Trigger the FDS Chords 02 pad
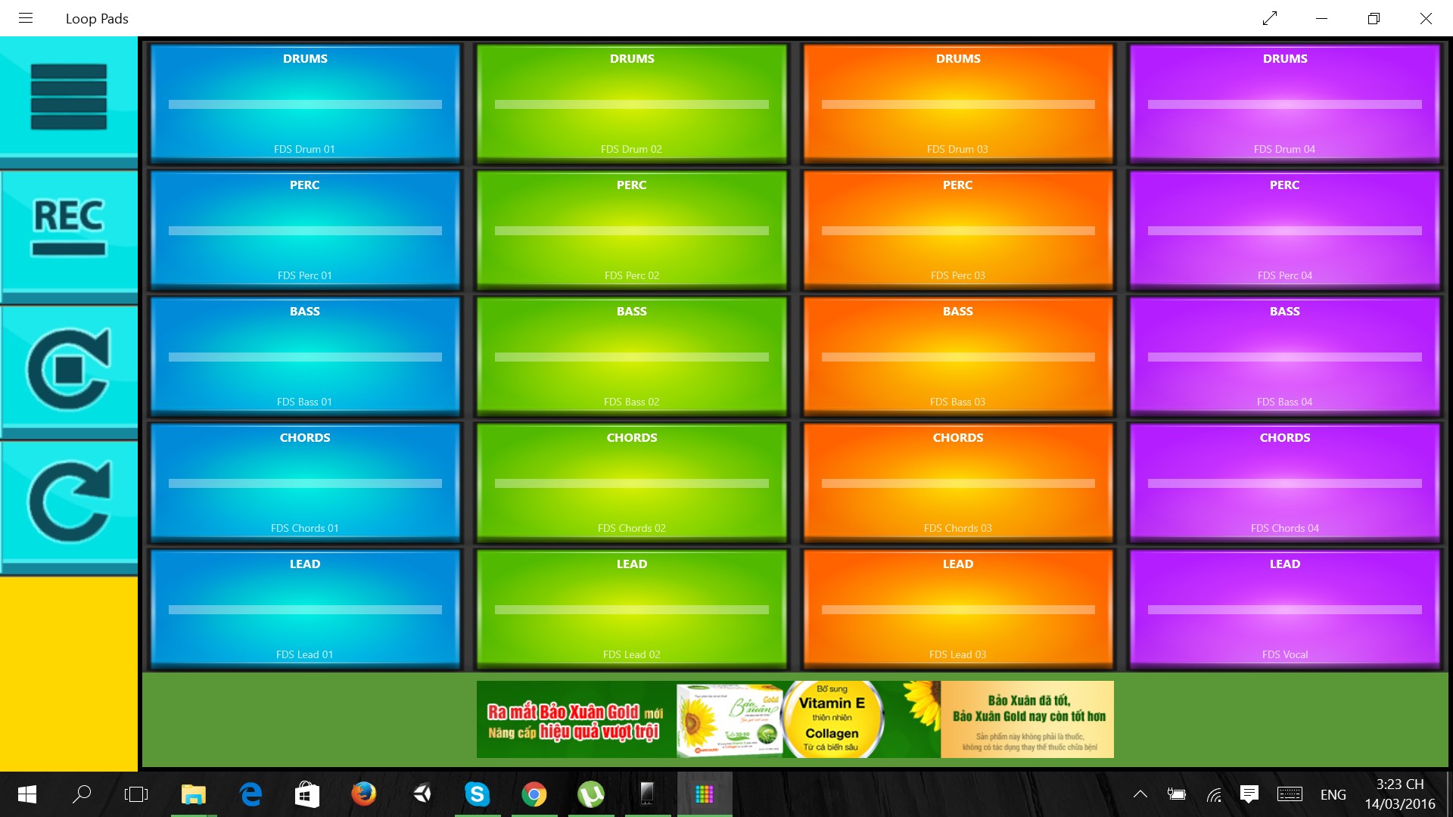The image size is (1453, 817). [631, 482]
